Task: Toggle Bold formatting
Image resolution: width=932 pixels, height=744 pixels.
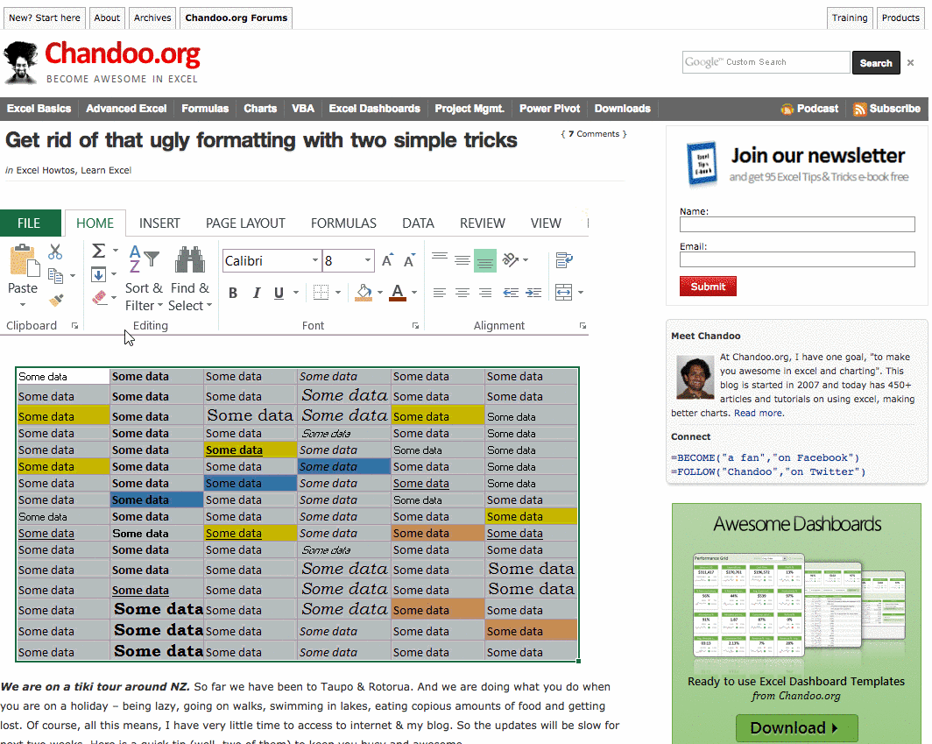Action: [x=233, y=293]
